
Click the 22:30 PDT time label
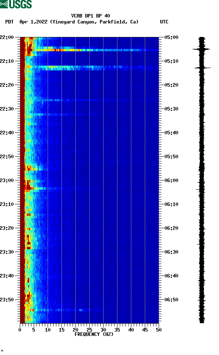(x=7, y=109)
